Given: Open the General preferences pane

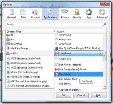Looking at the screenshot, I should click(x=11, y=14).
